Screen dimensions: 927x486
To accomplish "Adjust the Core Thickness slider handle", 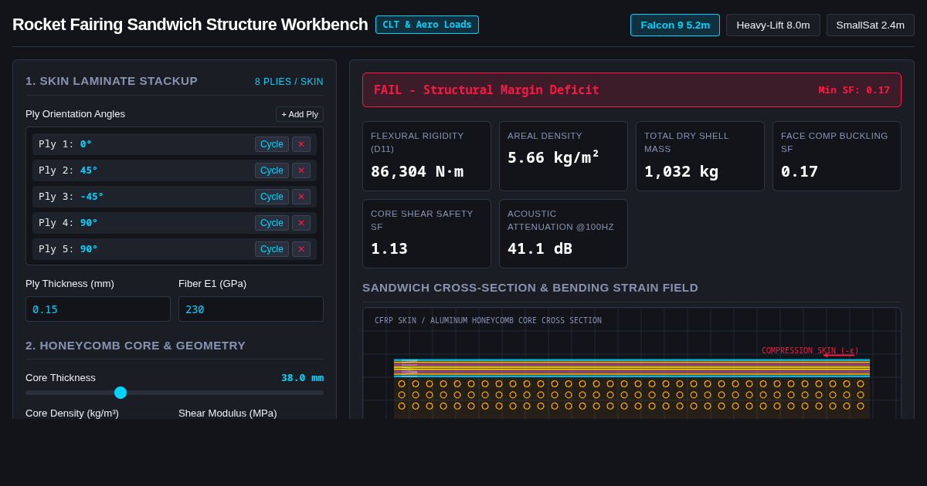I will 121,393.
